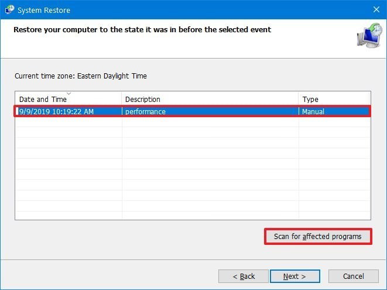
Task: Click the System Restore title bar icon
Action: (10, 9)
